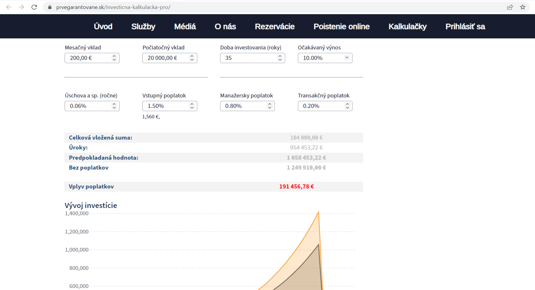Click the Transakčný poplatok label

click(x=324, y=96)
